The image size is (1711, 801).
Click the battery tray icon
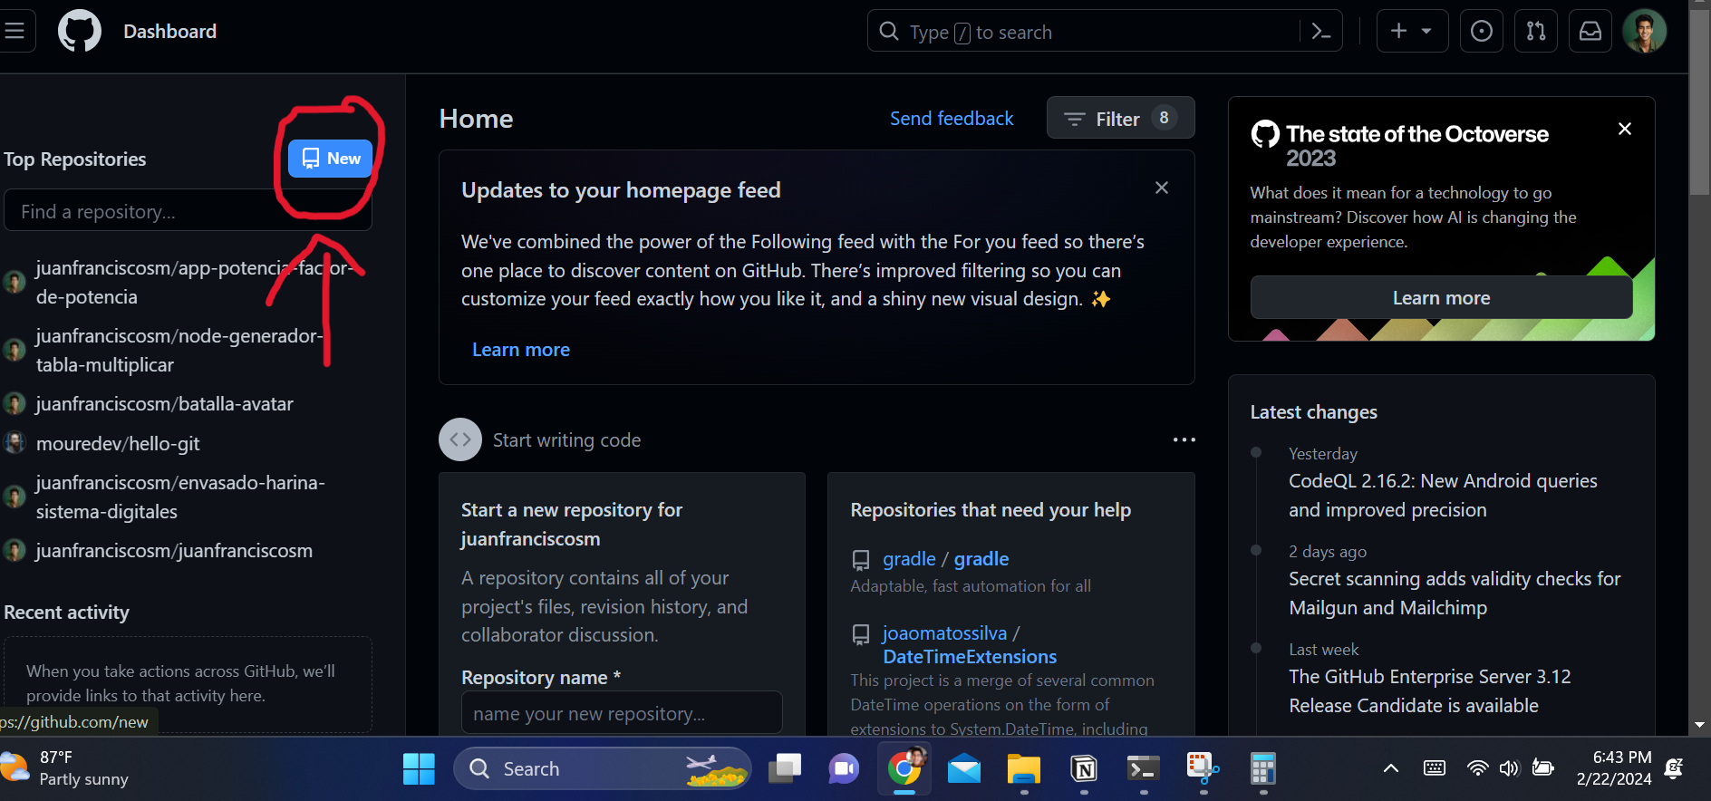click(1542, 769)
